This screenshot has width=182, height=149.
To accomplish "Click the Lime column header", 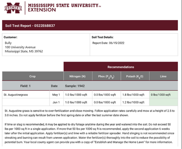I will (x=163, y=76).
